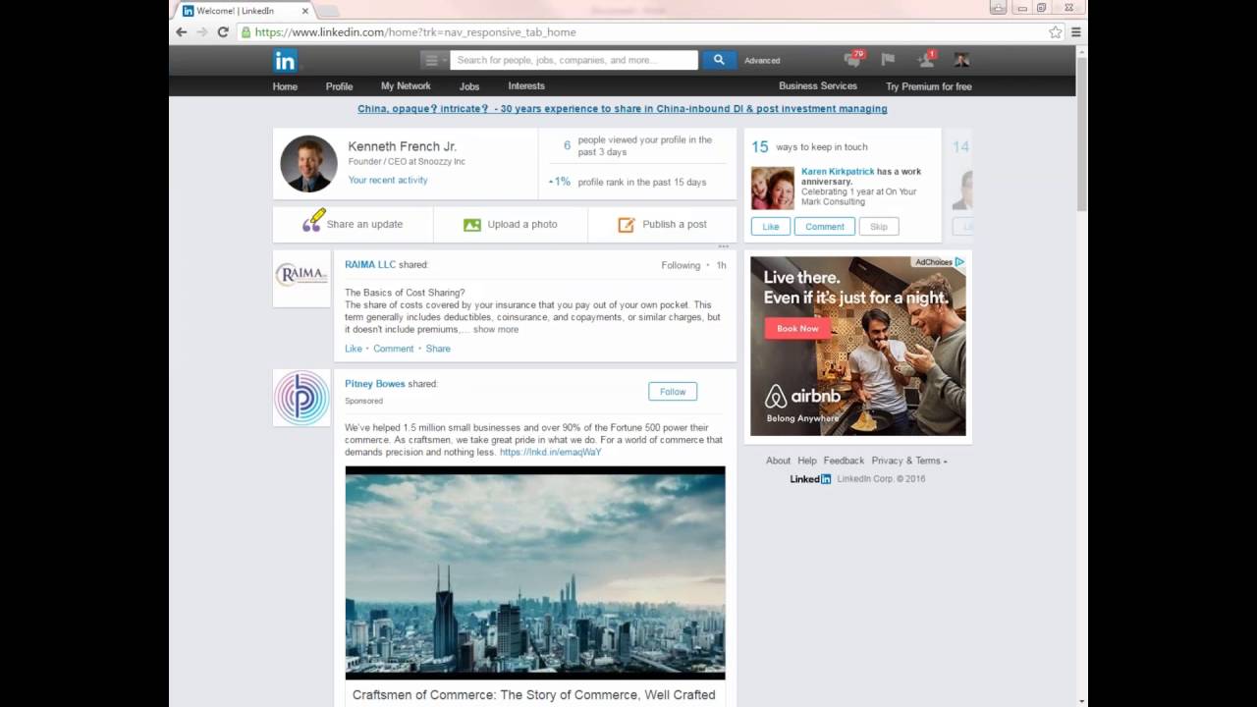The width and height of the screenshot is (1257, 707).
Task: Share the RAIMA LLC post
Action: (438, 349)
